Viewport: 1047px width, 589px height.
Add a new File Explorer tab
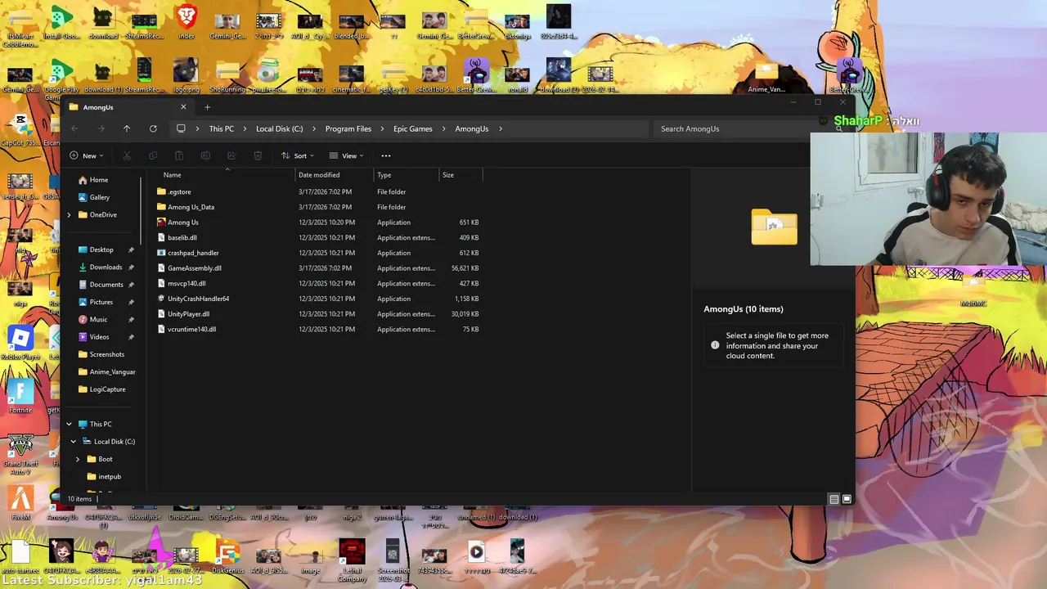tap(207, 107)
